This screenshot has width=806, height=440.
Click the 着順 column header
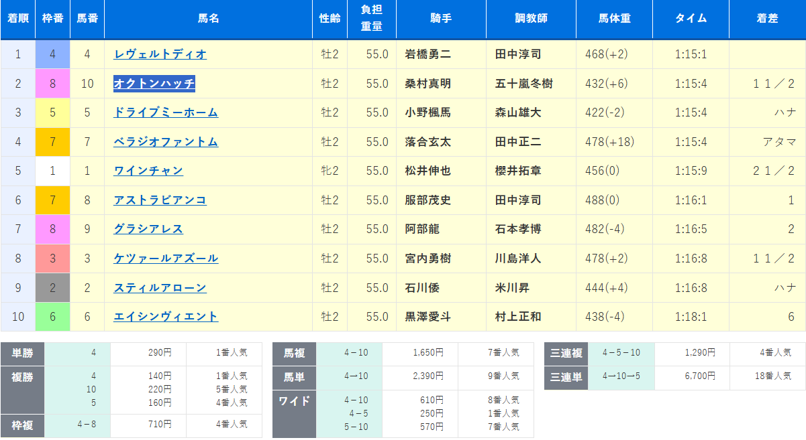pos(18,19)
